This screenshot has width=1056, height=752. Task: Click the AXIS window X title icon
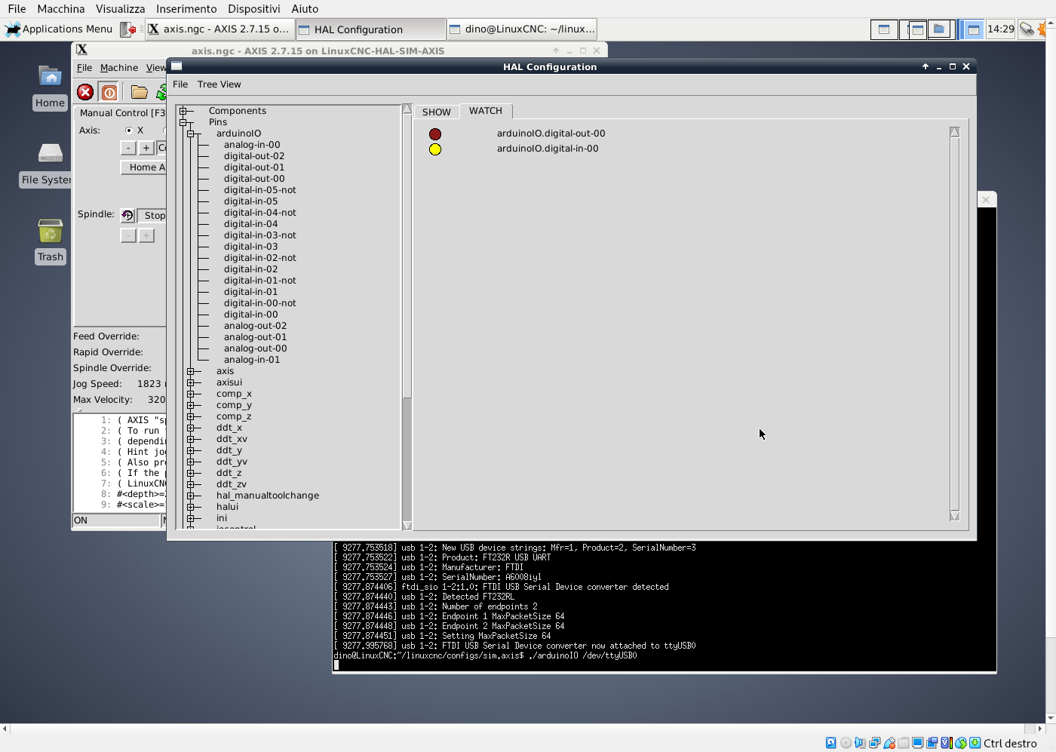tap(82, 50)
